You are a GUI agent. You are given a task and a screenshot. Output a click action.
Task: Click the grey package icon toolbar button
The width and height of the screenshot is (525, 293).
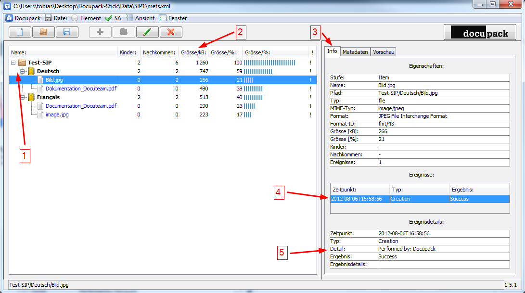click(x=124, y=32)
